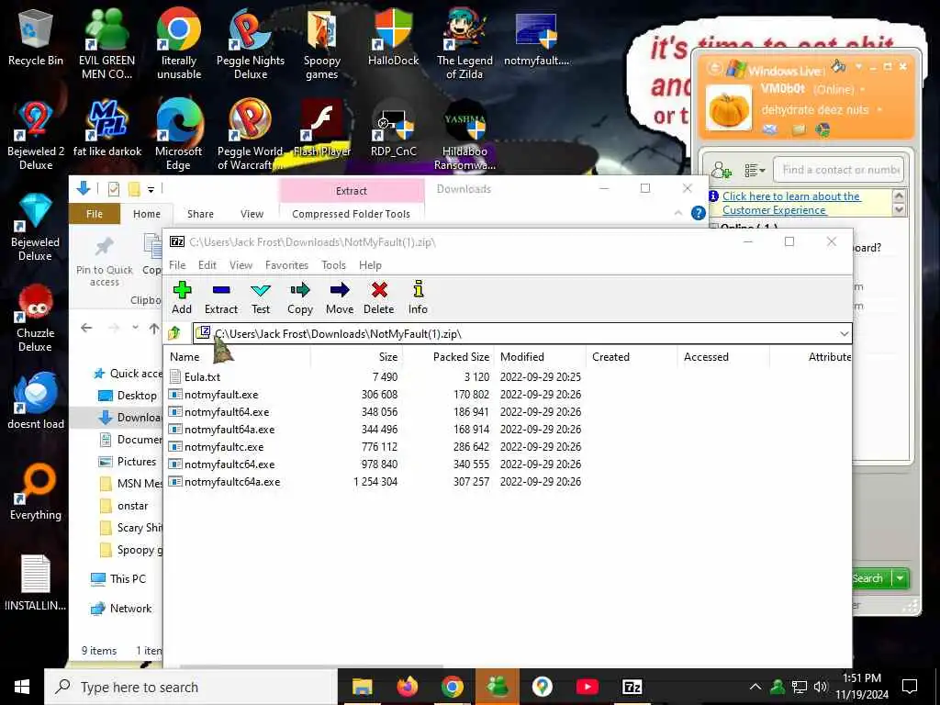Viewport: 940px width, 705px height.
Task: Switch to the Share tab in Explorer
Action: click(x=200, y=214)
